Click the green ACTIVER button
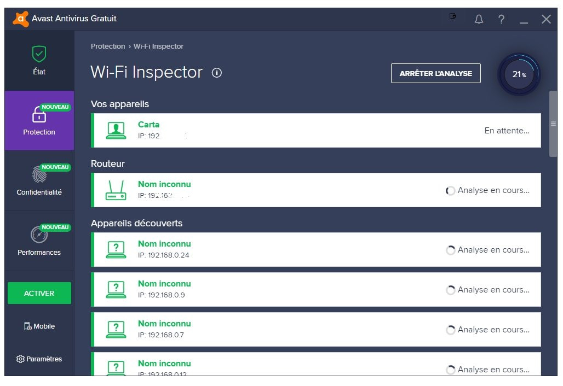This screenshot has height=386, width=563. (x=39, y=293)
